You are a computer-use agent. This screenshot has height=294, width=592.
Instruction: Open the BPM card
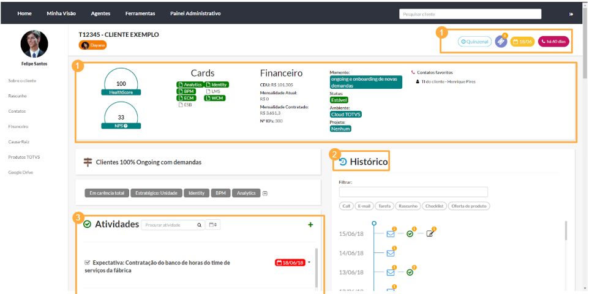point(185,91)
